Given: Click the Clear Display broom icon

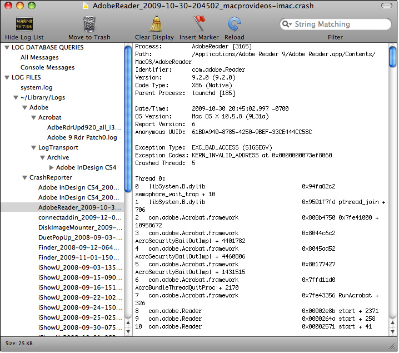Looking at the screenshot, I should [x=154, y=24].
